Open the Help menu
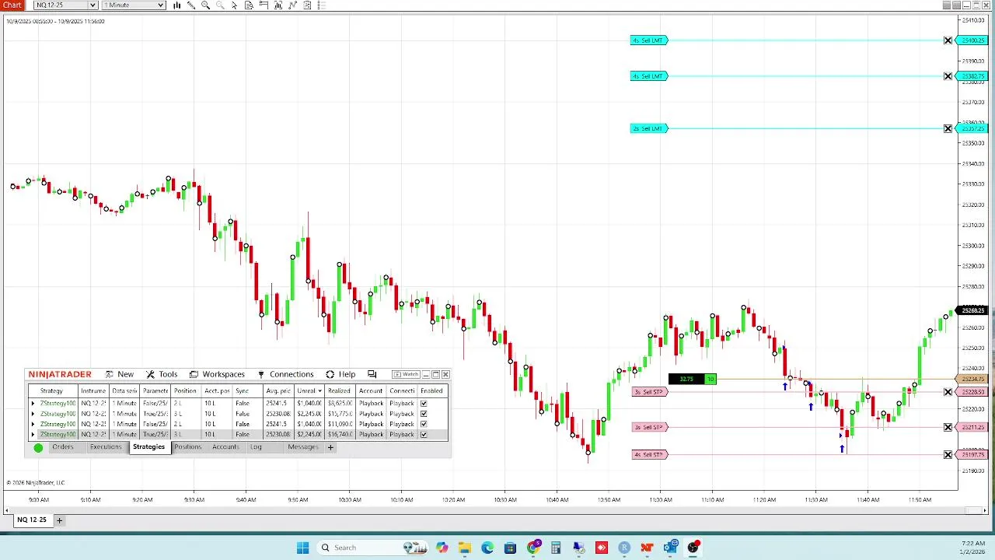995x560 pixels. pyautogui.click(x=340, y=375)
